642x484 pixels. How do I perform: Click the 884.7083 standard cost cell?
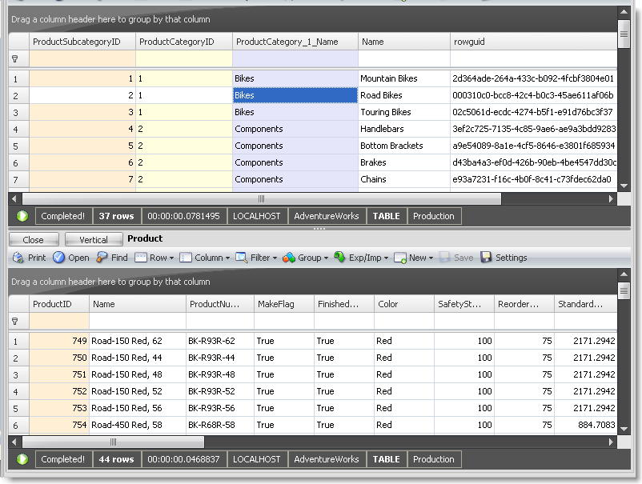tap(586, 425)
